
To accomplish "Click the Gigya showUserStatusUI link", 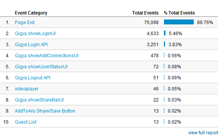I will (x=41, y=67).
